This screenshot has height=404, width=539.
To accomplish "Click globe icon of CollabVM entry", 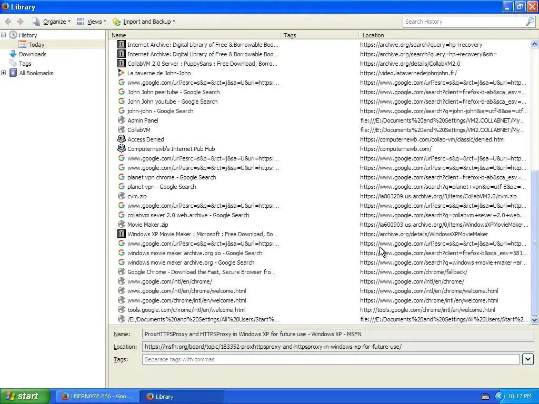I will (x=122, y=129).
